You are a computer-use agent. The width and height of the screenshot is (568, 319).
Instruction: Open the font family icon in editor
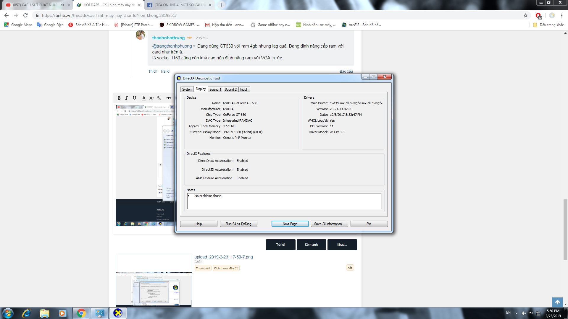pos(159,98)
